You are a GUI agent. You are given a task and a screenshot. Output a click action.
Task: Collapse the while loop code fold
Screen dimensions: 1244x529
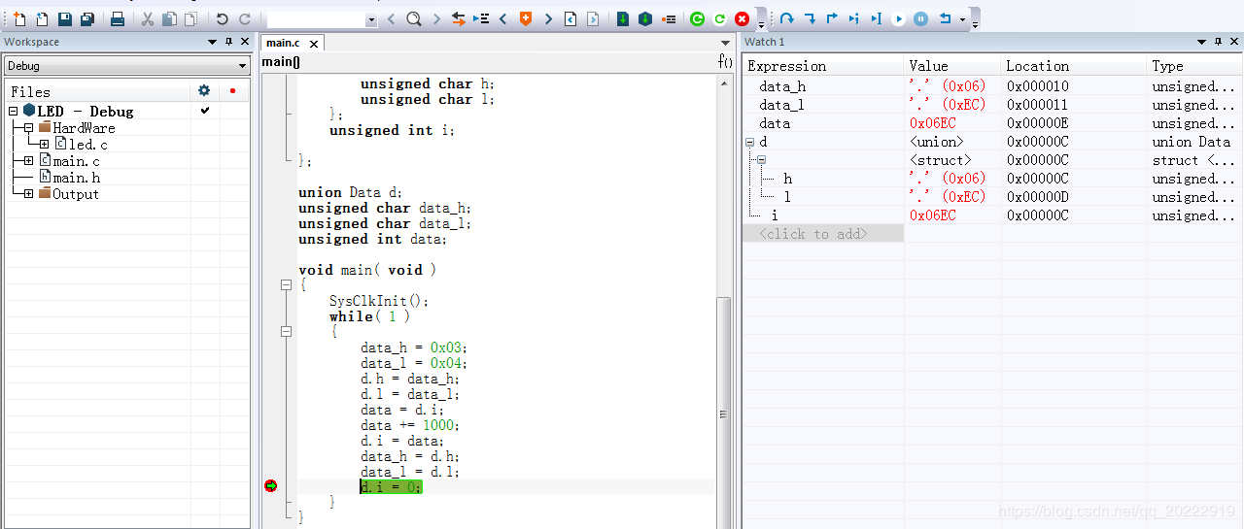coord(286,332)
